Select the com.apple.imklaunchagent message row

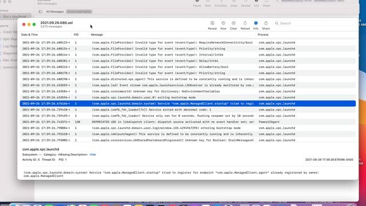(x=188, y=134)
